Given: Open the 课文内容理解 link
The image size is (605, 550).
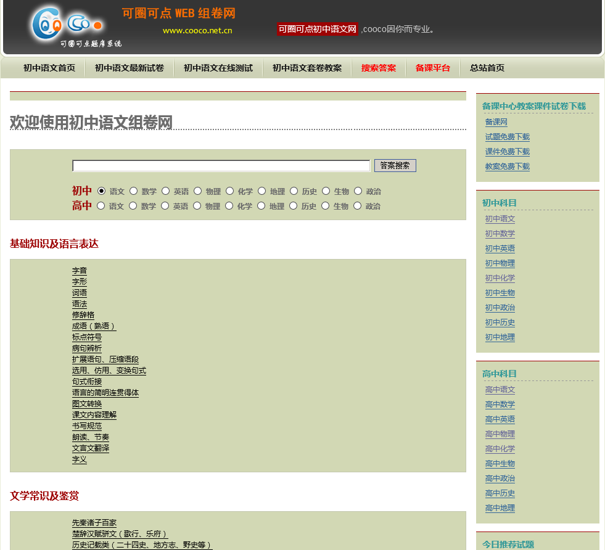Looking at the screenshot, I should (x=94, y=415).
